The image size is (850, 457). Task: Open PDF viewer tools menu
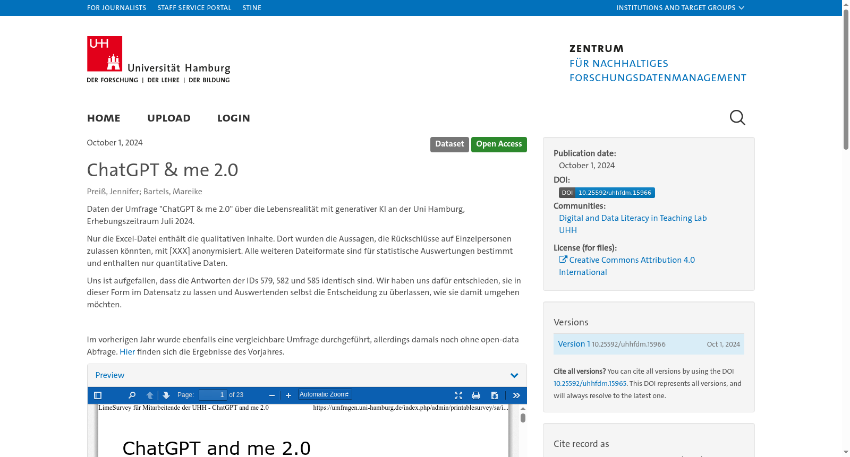click(x=516, y=395)
